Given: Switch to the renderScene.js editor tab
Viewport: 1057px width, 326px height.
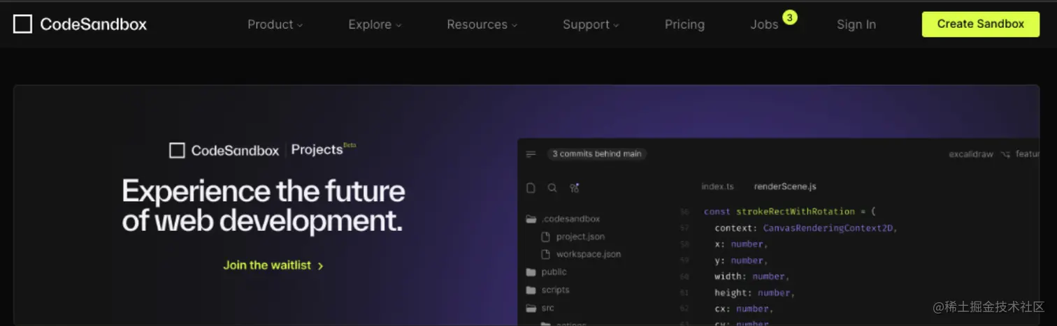Looking at the screenshot, I should [785, 186].
